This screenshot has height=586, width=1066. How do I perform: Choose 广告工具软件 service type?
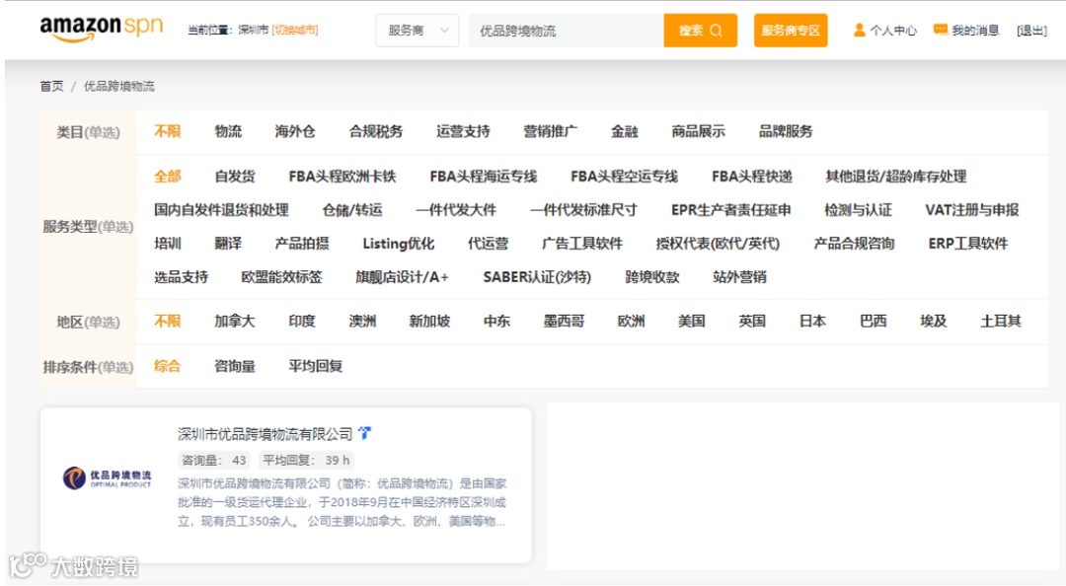(x=582, y=244)
